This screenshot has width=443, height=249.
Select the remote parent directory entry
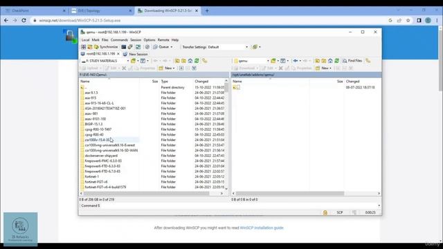(x=236, y=88)
